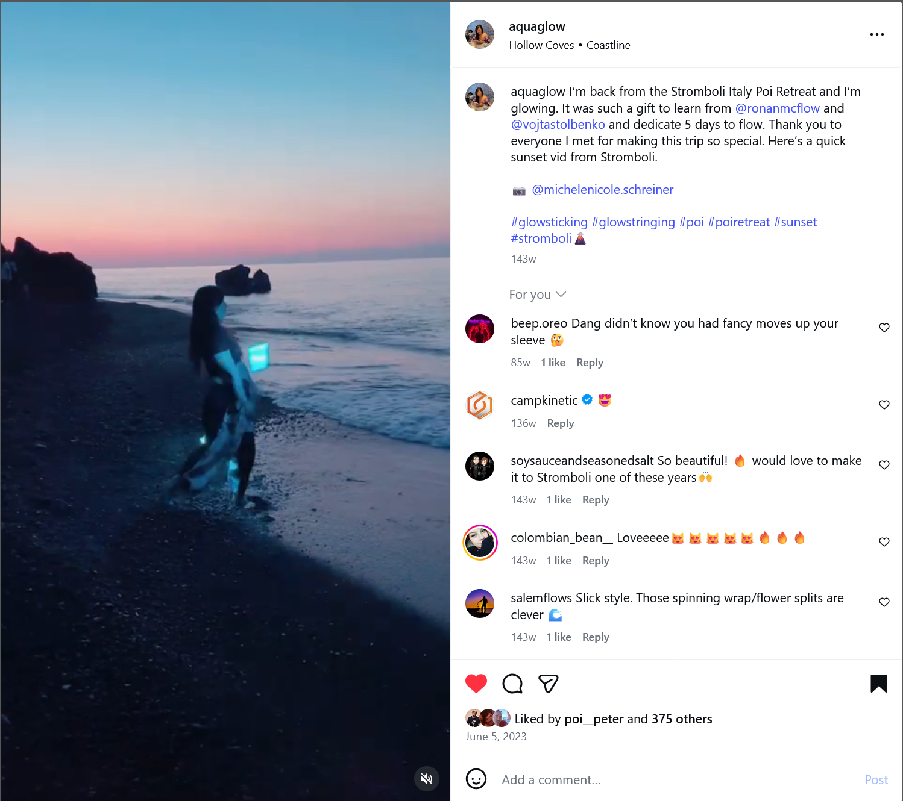View the list of 375 others who liked
Image resolution: width=903 pixels, height=801 pixels.
(681, 719)
